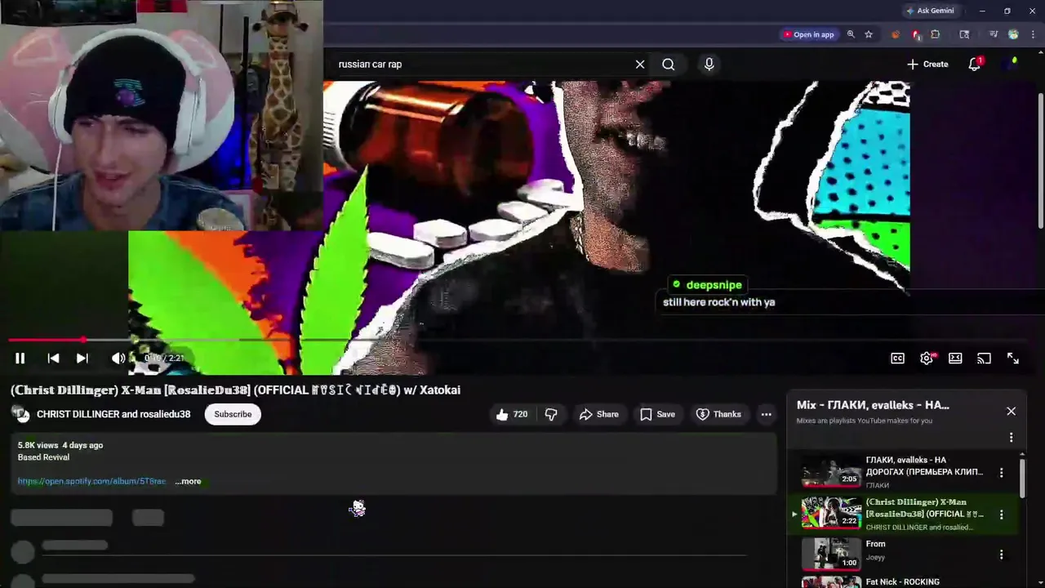Image resolution: width=1045 pixels, height=588 pixels.
Task: Dislike the video
Action: [551, 414]
